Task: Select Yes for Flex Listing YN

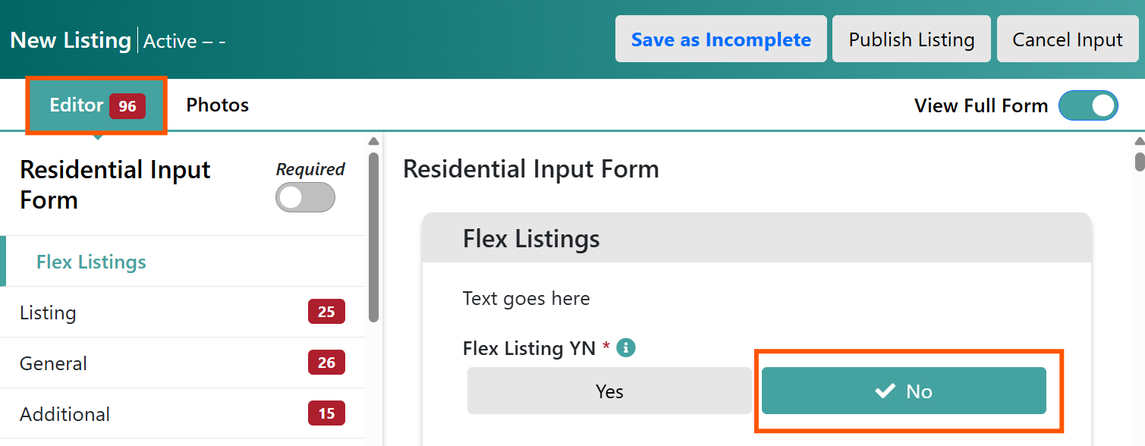Action: click(x=609, y=391)
